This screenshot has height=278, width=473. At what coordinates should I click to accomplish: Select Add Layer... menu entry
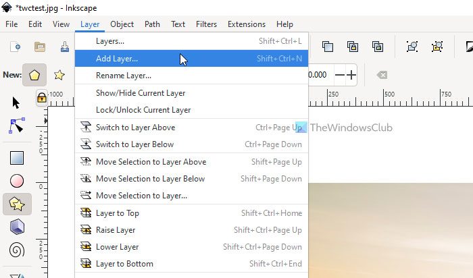[191, 59]
